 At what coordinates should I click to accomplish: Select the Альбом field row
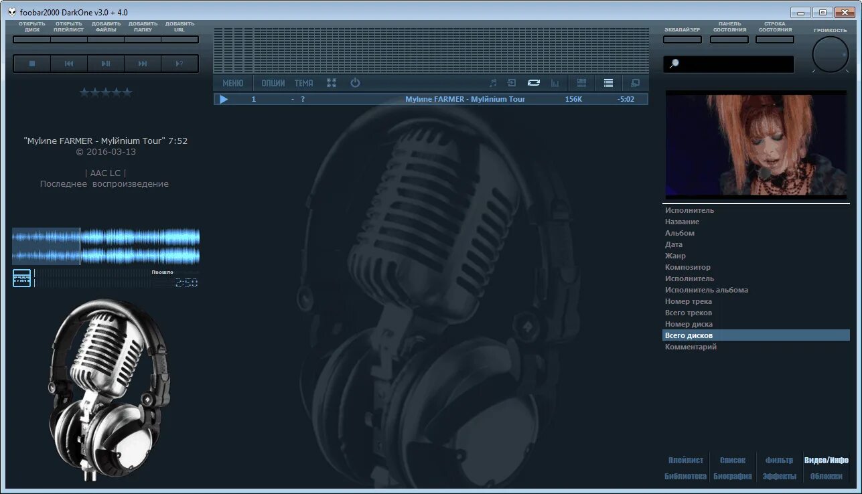756,233
